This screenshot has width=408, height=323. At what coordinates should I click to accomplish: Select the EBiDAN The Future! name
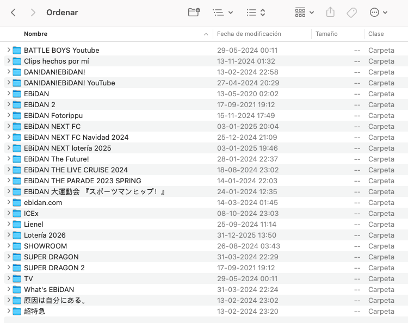57,159
